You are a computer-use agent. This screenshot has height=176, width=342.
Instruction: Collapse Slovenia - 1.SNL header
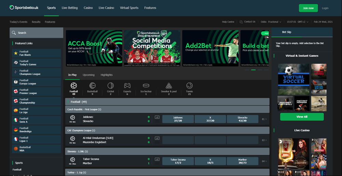(x=167, y=151)
